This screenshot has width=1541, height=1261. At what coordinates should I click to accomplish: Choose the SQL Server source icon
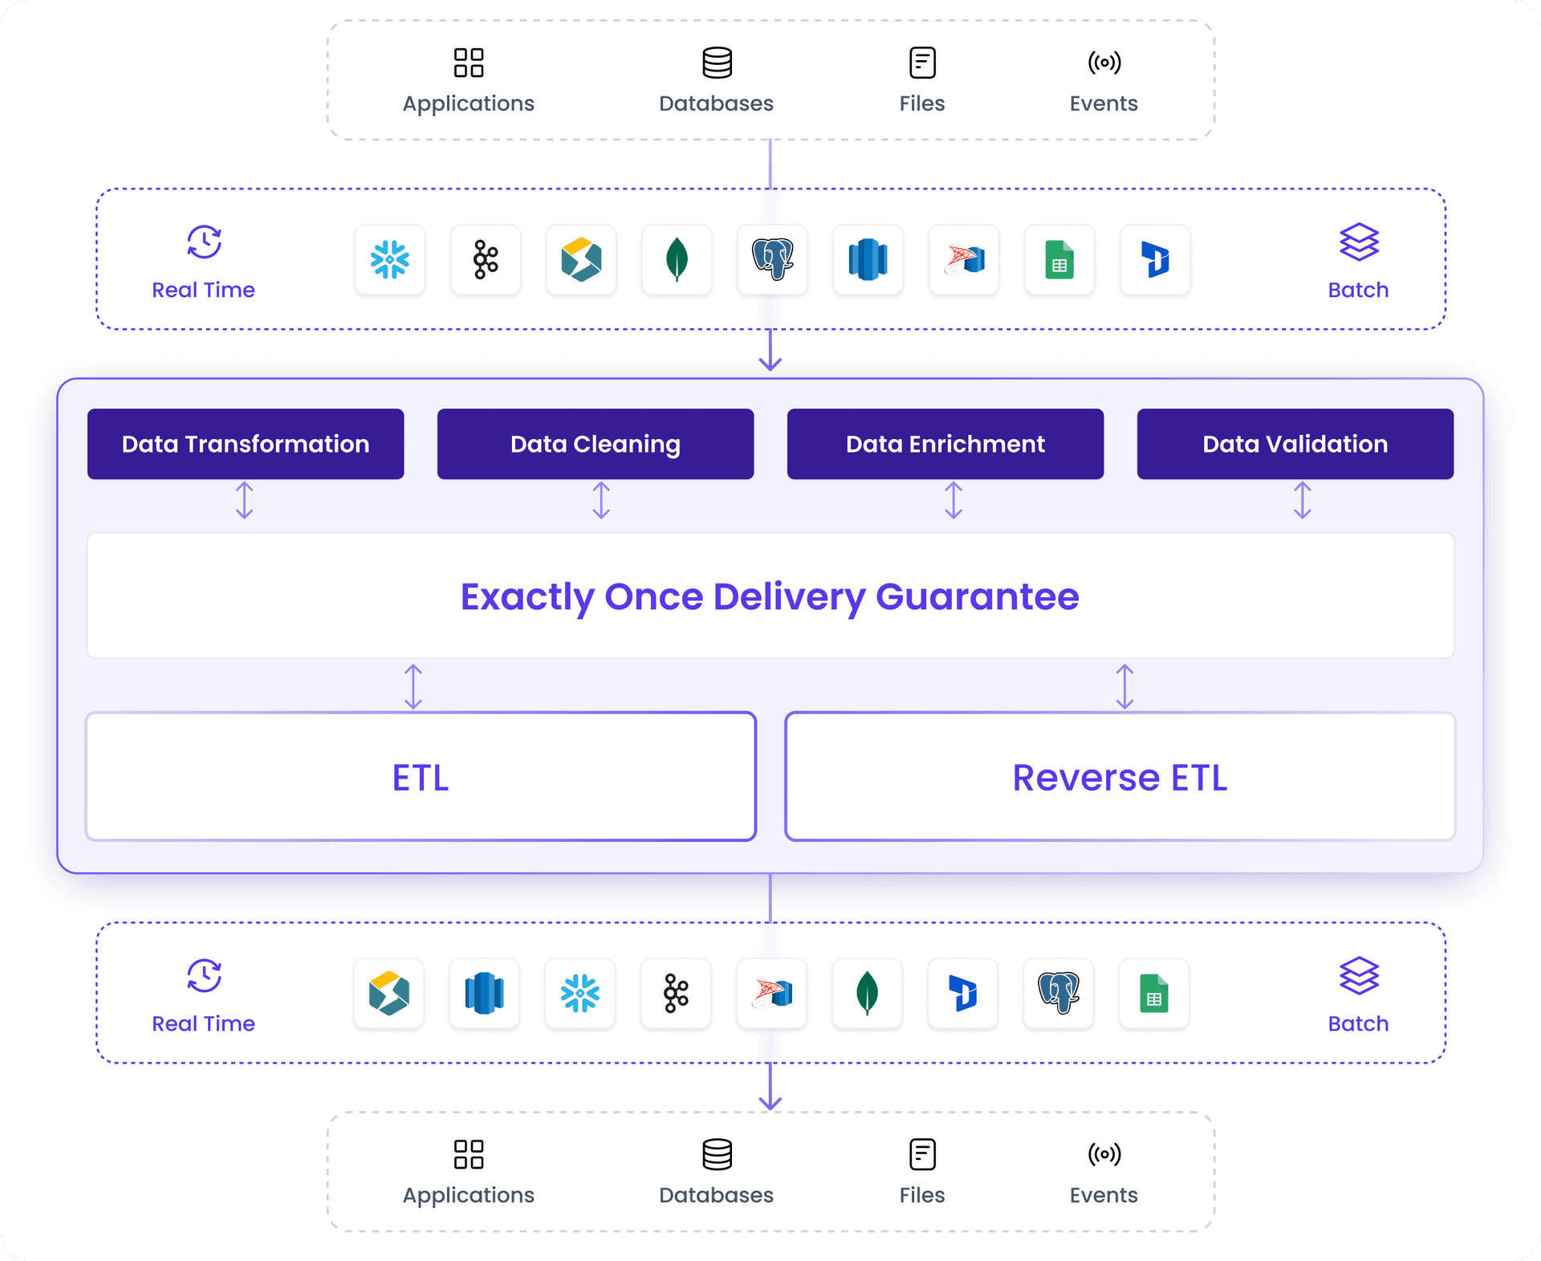point(963,260)
